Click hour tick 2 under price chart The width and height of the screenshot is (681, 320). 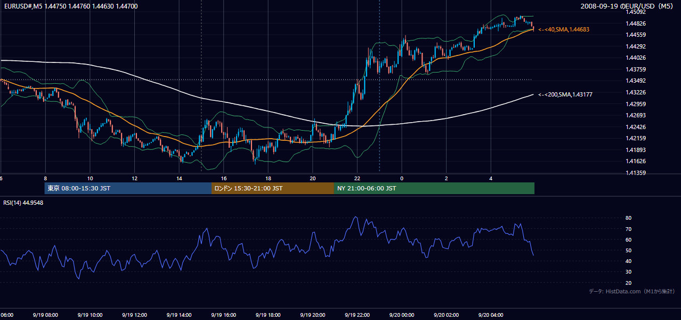tap(447, 179)
